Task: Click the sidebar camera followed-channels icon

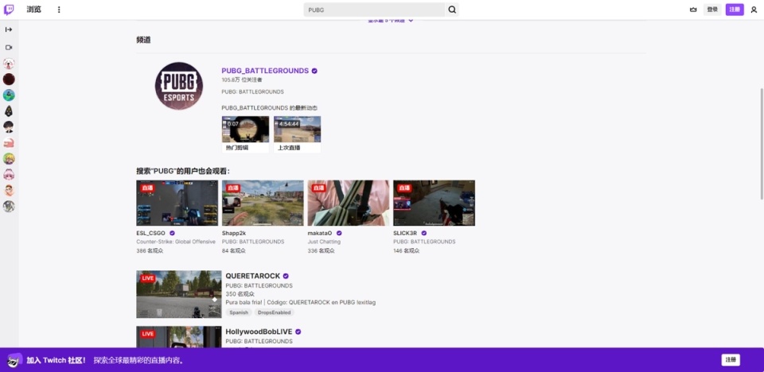Action: pos(9,47)
